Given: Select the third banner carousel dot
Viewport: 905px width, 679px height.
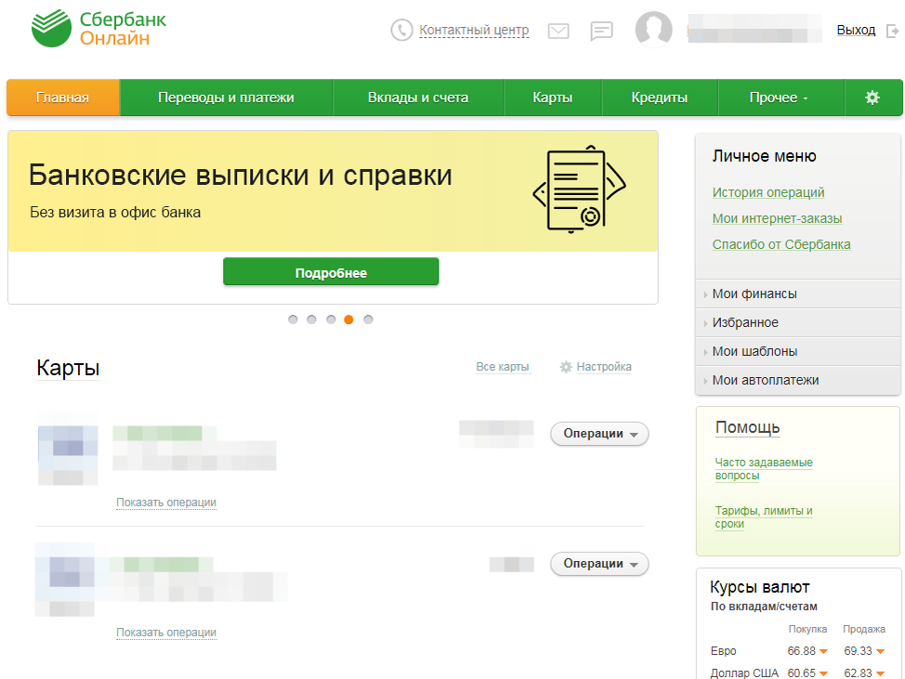Looking at the screenshot, I should tap(331, 320).
